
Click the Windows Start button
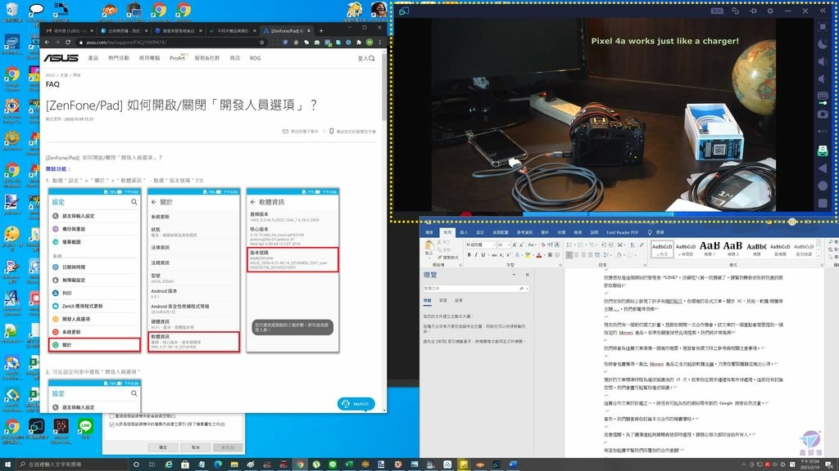click(7, 464)
